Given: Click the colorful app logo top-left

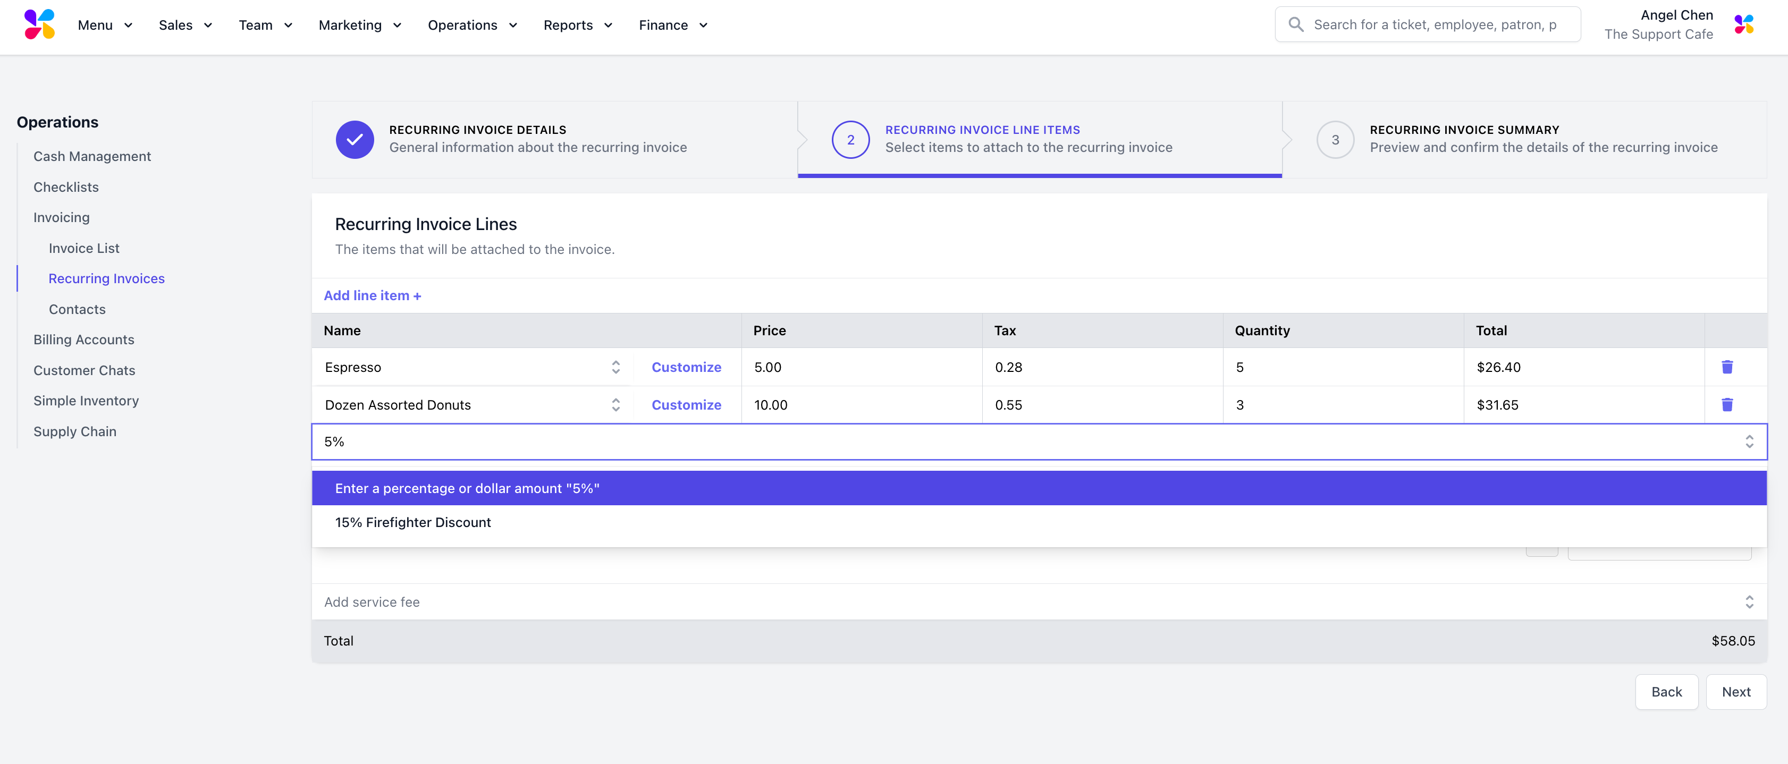Looking at the screenshot, I should [x=39, y=25].
